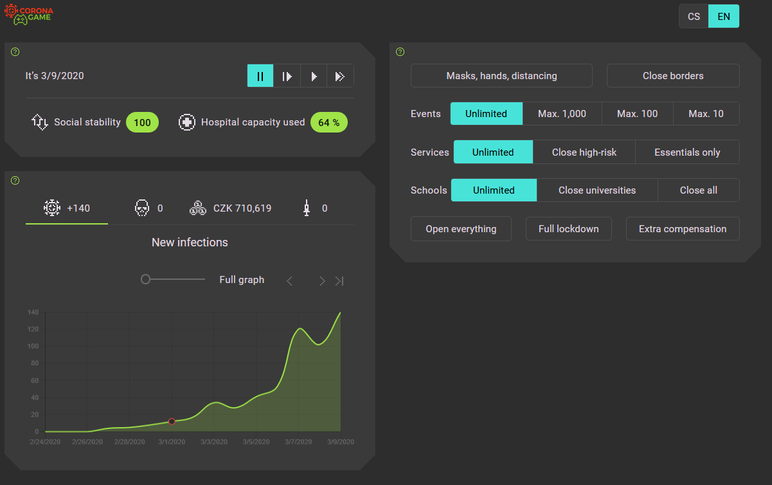Viewport: 772px width, 485px height.
Task: Open help icon in the date panel
Action: pos(15,52)
